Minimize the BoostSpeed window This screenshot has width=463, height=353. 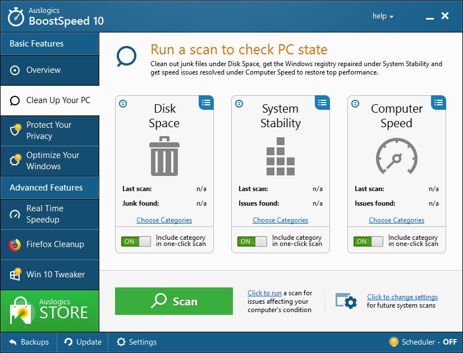(430, 18)
